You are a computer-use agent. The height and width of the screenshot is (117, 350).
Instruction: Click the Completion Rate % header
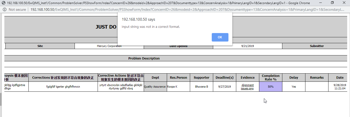coord(271,78)
